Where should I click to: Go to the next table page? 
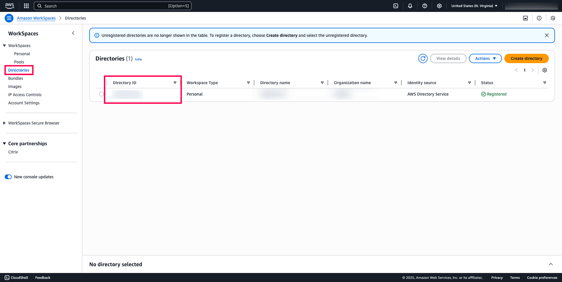point(533,70)
